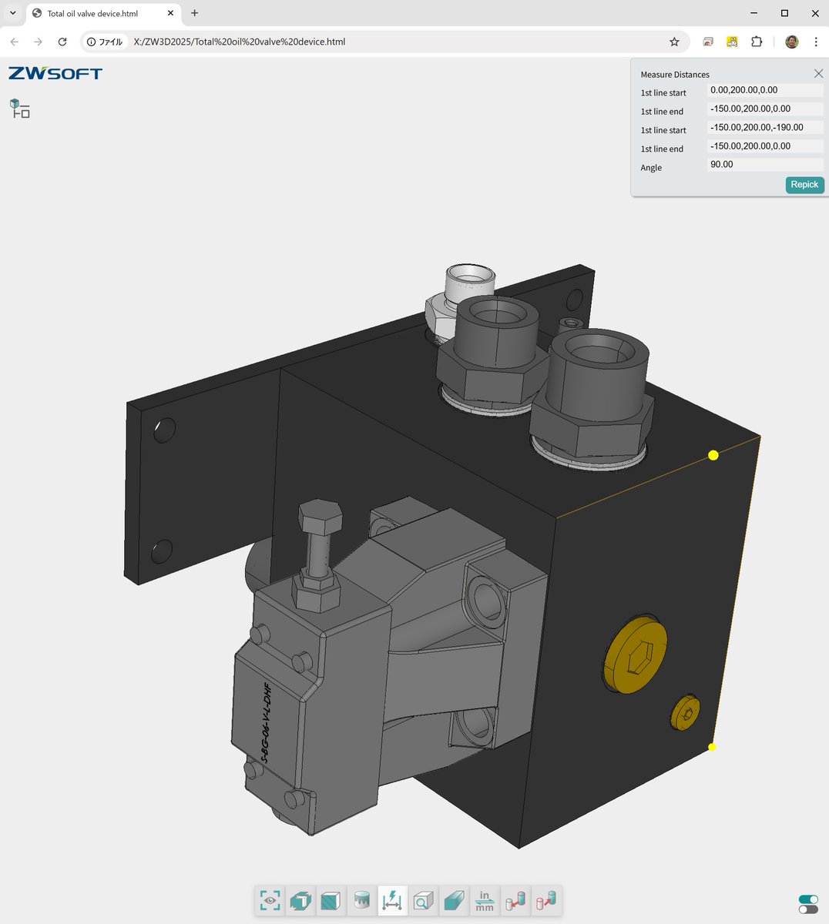Image resolution: width=829 pixels, height=924 pixels.
Task: Open the Chrome three-dot menu
Action: click(x=815, y=42)
